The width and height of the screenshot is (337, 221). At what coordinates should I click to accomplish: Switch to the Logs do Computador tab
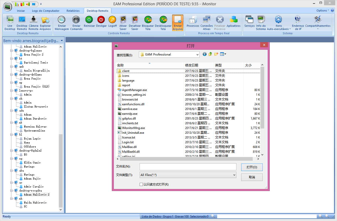46,11
